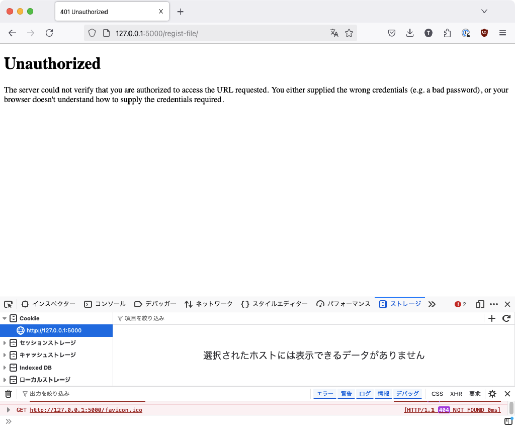
Task: Click the 項目を絞り込み filter input field
Action: (161, 318)
